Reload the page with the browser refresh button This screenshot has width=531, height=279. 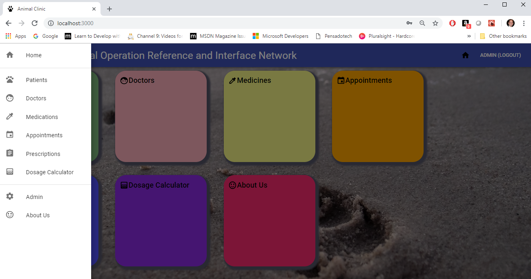pos(35,23)
